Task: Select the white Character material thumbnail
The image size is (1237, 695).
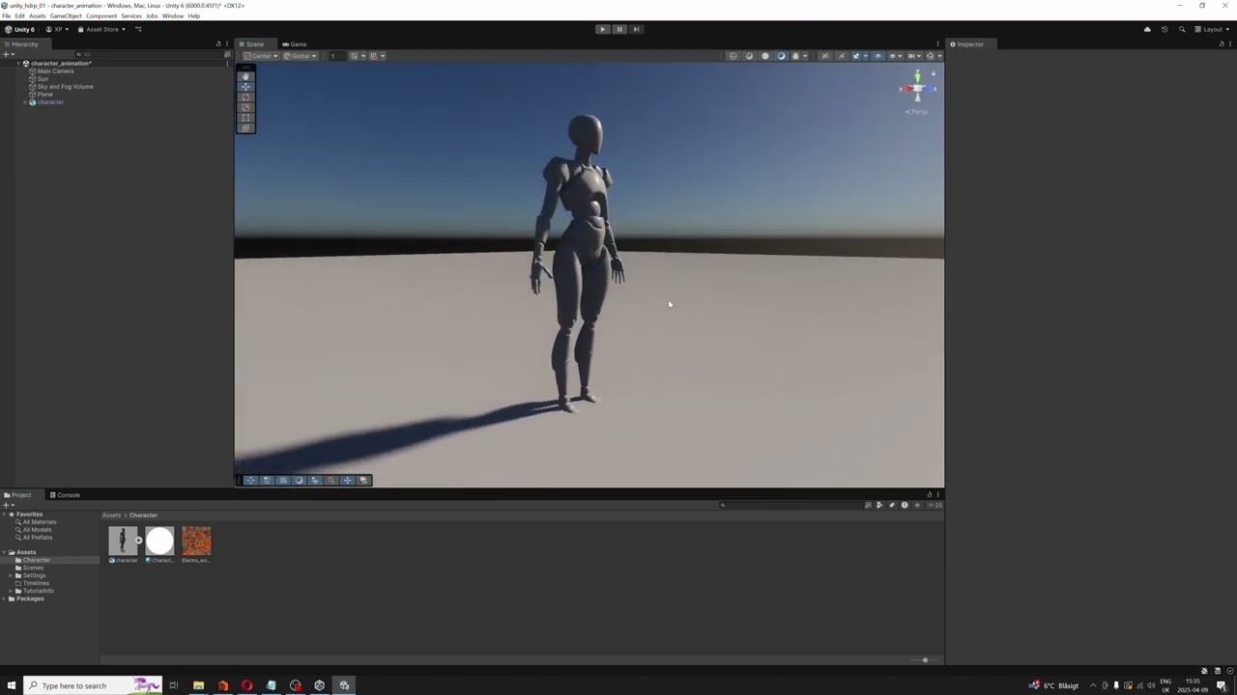Action: click(159, 542)
